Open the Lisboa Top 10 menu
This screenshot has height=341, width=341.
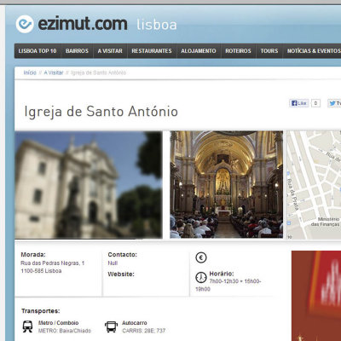tap(38, 51)
